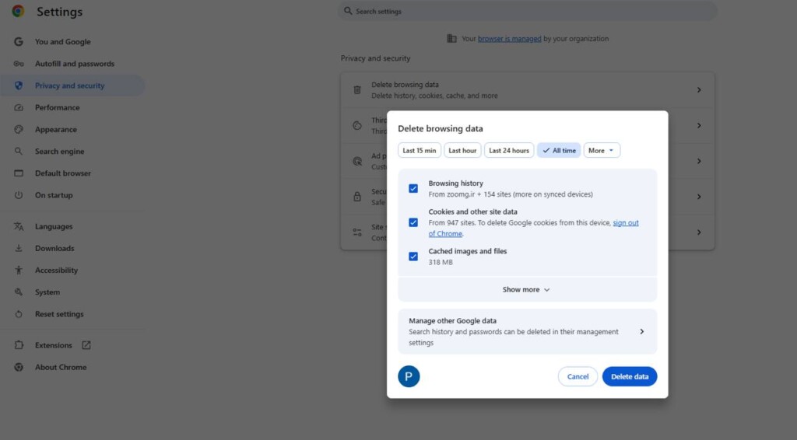Cancel the Delete browsing data dialog
This screenshot has width=797, height=440.
578,377
